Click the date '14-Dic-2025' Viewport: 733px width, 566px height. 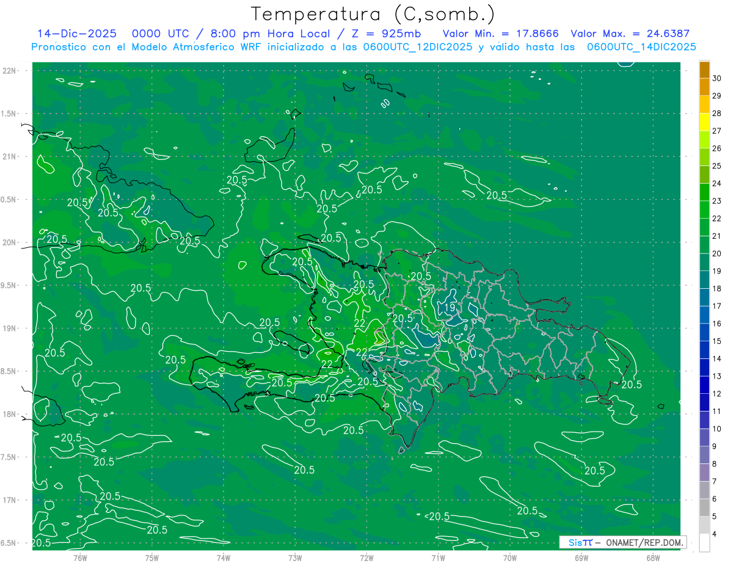[76, 34]
